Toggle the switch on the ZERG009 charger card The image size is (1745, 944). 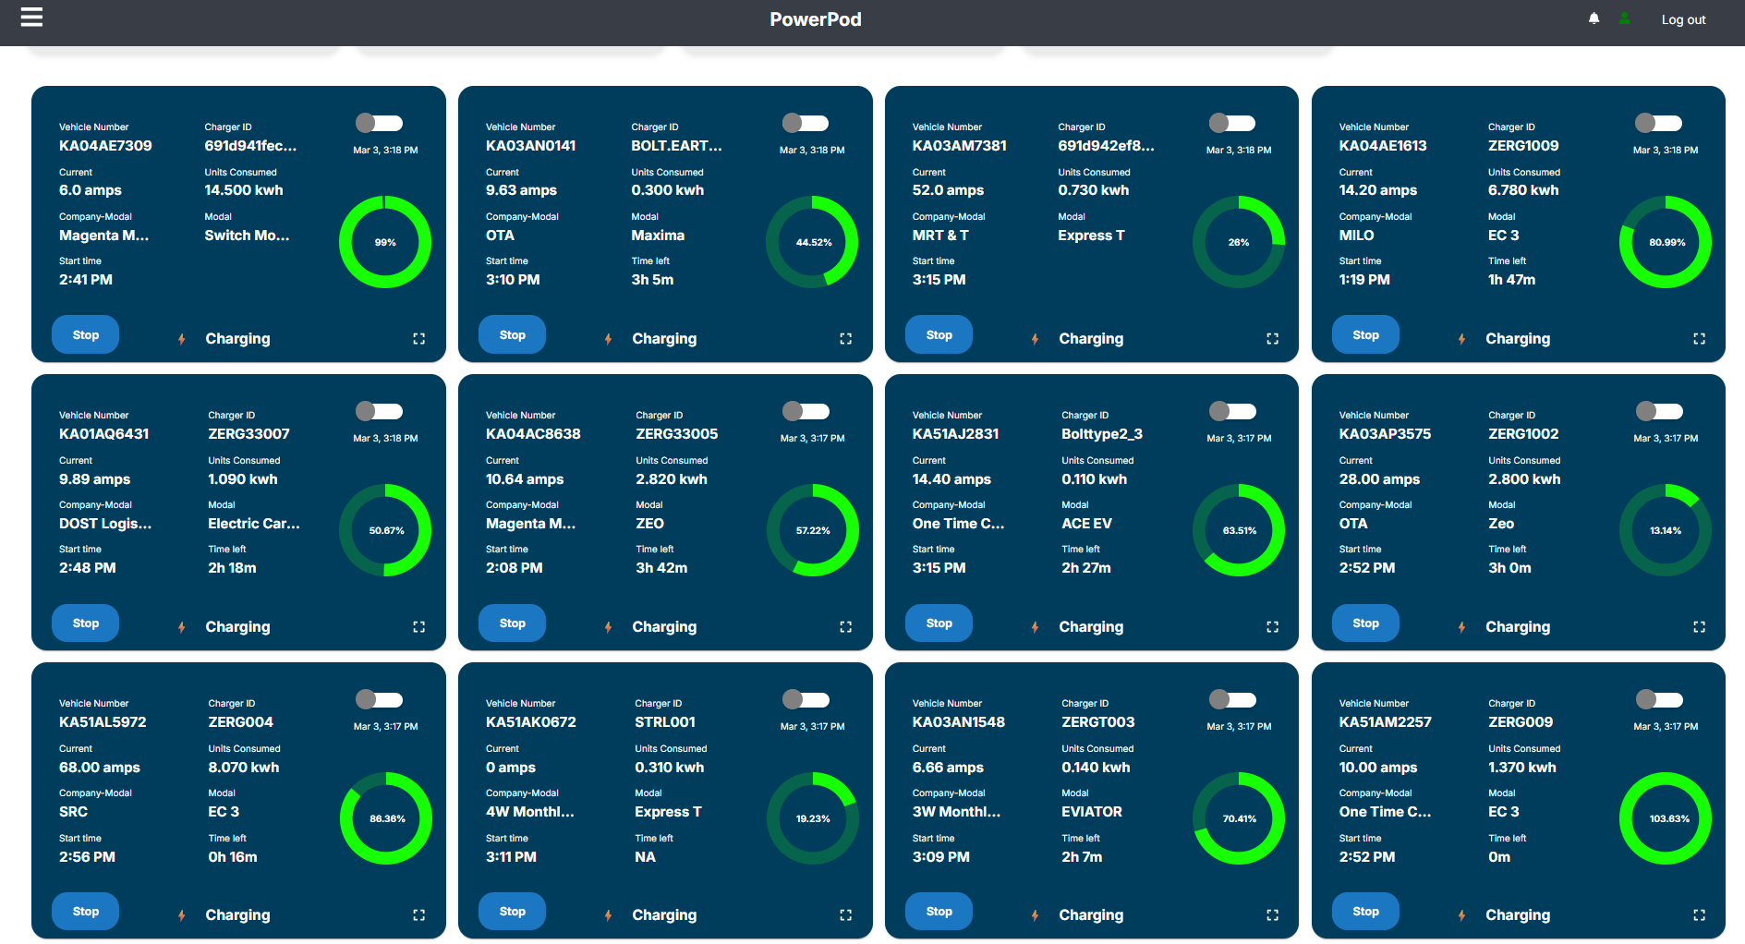(x=1659, y=699)
